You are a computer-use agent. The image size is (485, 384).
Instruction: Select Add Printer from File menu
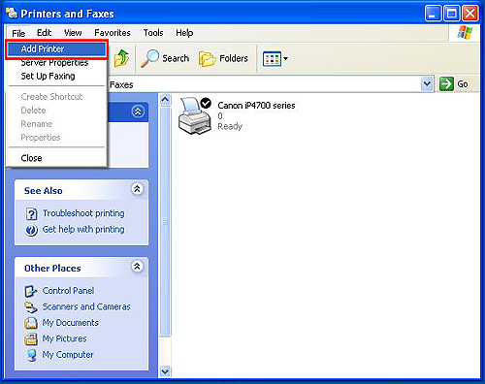coord(56,49)
